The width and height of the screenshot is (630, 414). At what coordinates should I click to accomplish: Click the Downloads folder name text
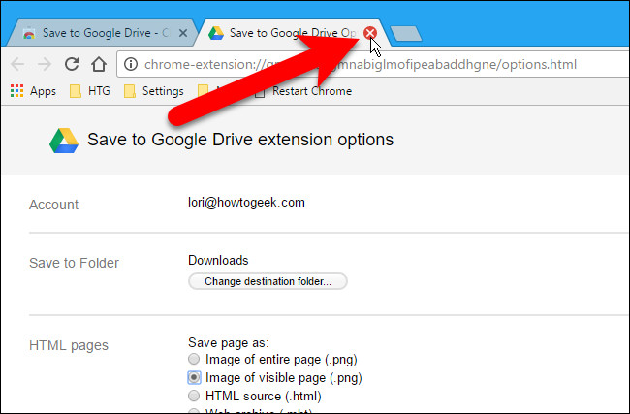pyautogui.click(x=218, y=261)
